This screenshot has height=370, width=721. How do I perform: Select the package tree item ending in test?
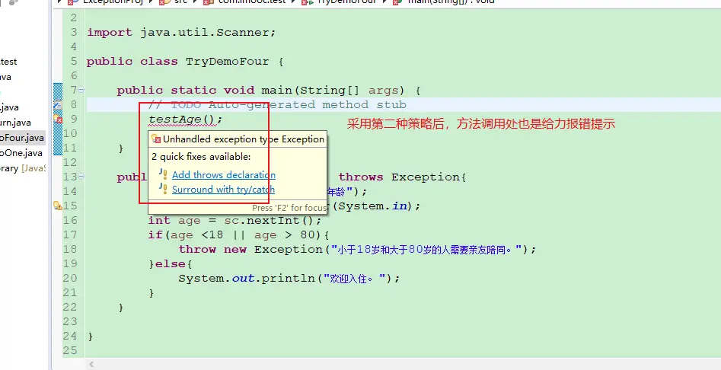pos(8,62)
